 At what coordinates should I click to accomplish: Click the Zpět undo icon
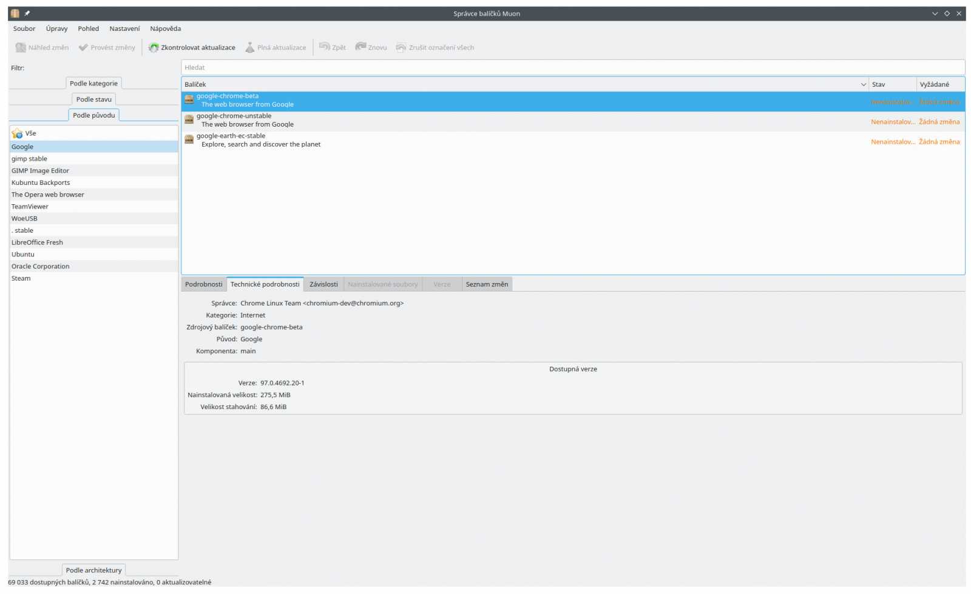point(325,47)
